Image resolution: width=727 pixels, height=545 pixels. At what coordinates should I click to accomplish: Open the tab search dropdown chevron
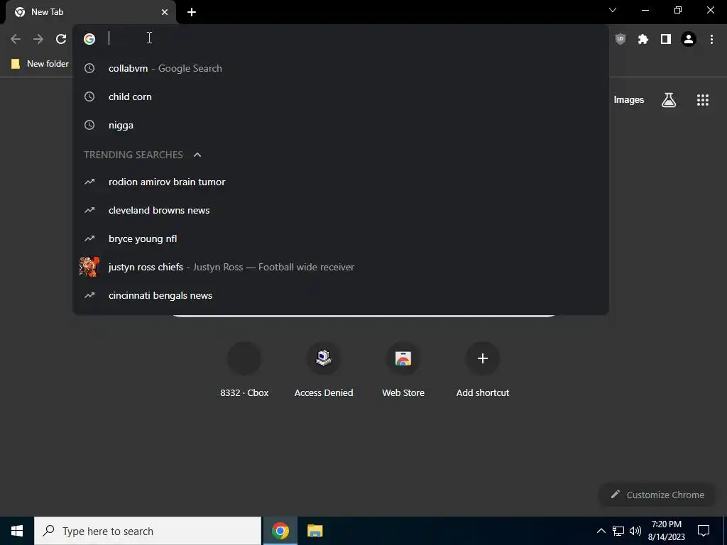(x=613, y=10)
